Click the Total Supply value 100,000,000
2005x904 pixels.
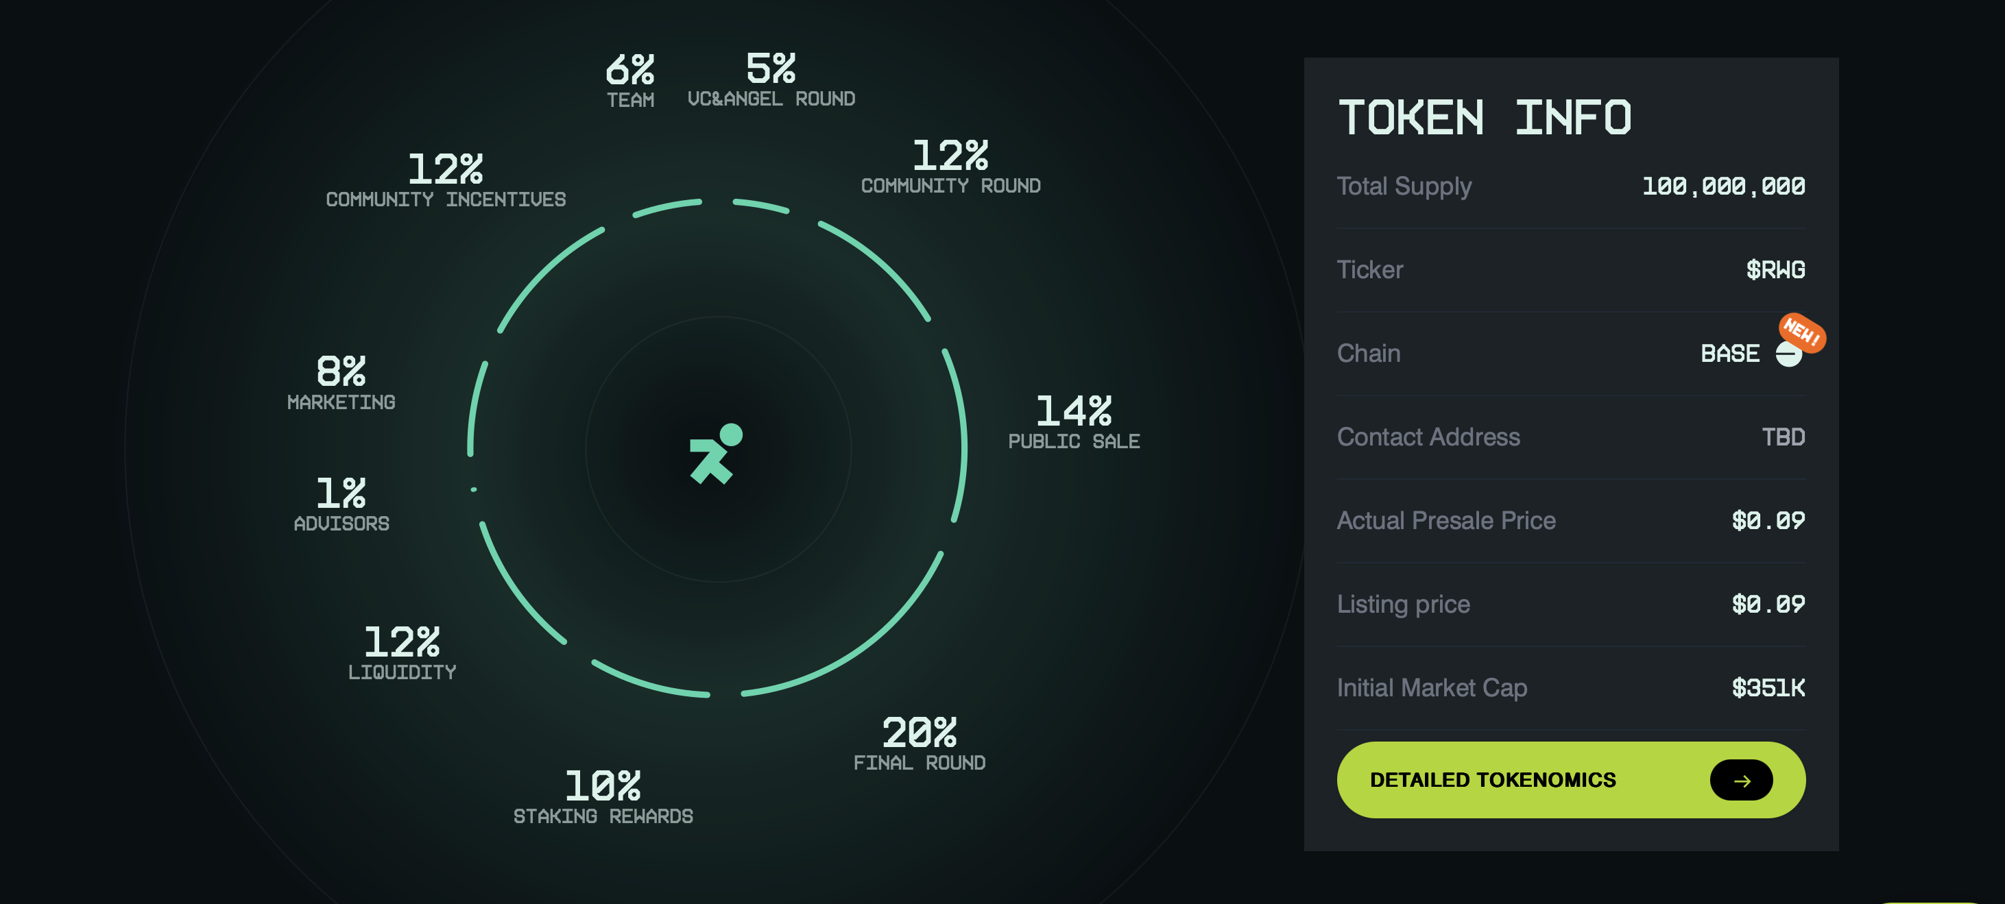[x=1723, y=186]
